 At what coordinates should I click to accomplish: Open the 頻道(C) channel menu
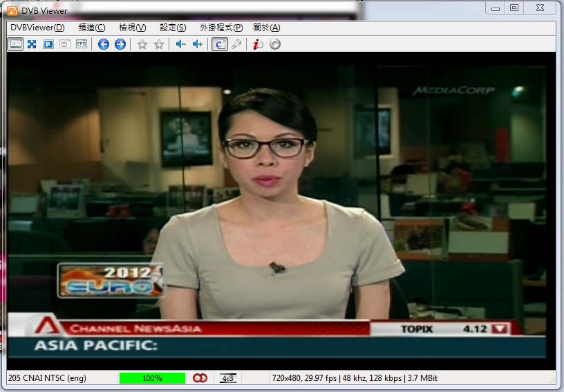click(x=92, y=28)
